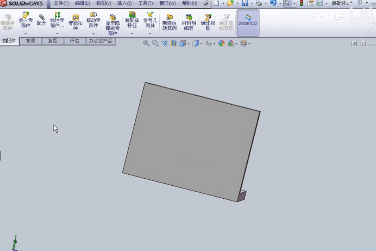Open Assembly Features (装配体特征)
Image resolution: width=376 pixels, height=251 pixels.
point(132,20)
